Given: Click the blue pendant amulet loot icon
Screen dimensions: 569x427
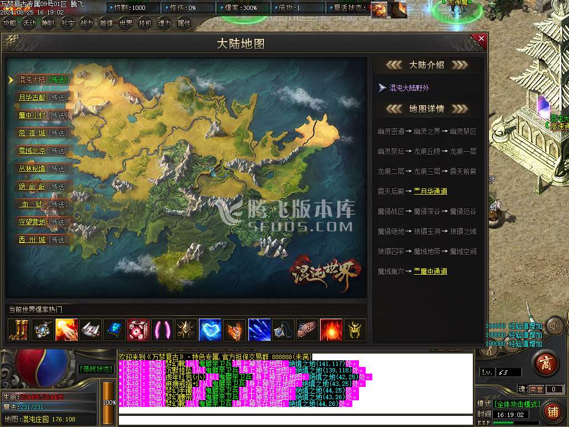Looking at the screenshot, I should [x=283, y=330].
